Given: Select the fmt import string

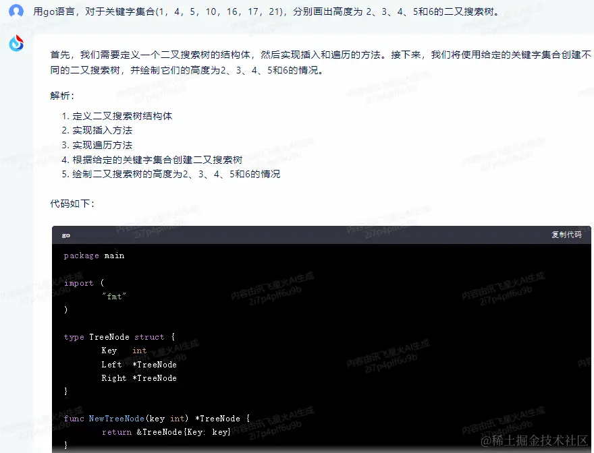Looking at the screenshot, I should coord(113,297).
